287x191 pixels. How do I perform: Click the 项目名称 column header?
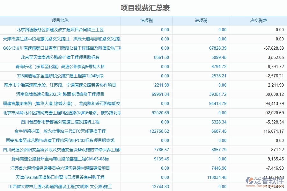coord(61,21)
